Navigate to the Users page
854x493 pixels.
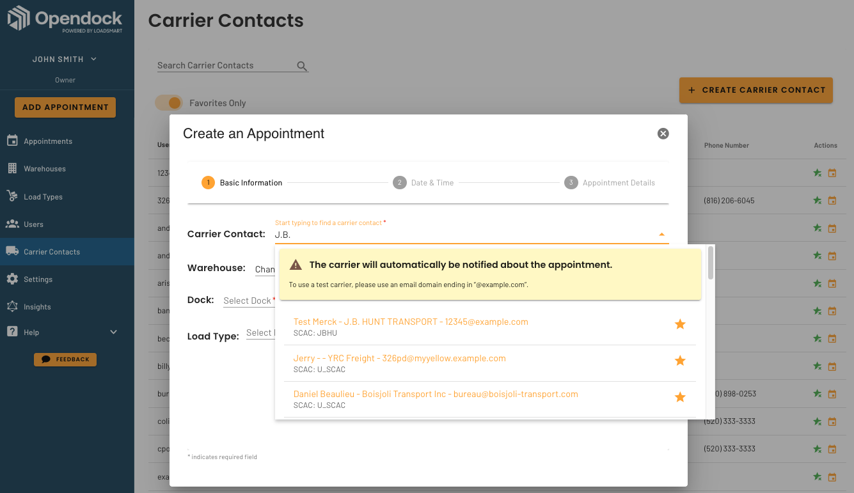(33, 224)
